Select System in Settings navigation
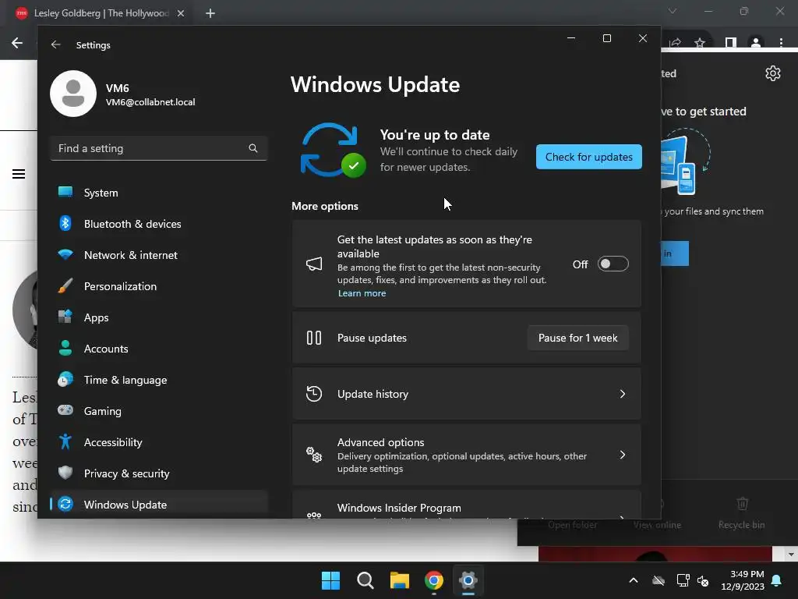This screenshot has width=798, height=599. point(159,193)
